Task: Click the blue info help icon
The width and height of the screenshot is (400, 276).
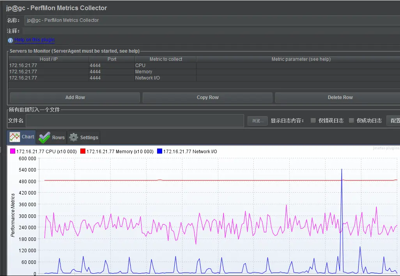Action: click(10, 40)
